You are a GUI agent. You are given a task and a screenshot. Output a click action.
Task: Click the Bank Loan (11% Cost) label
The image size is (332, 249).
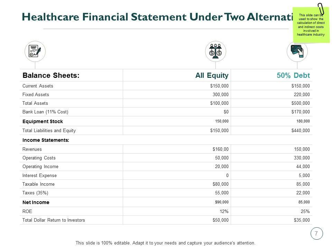pos(45,112)
